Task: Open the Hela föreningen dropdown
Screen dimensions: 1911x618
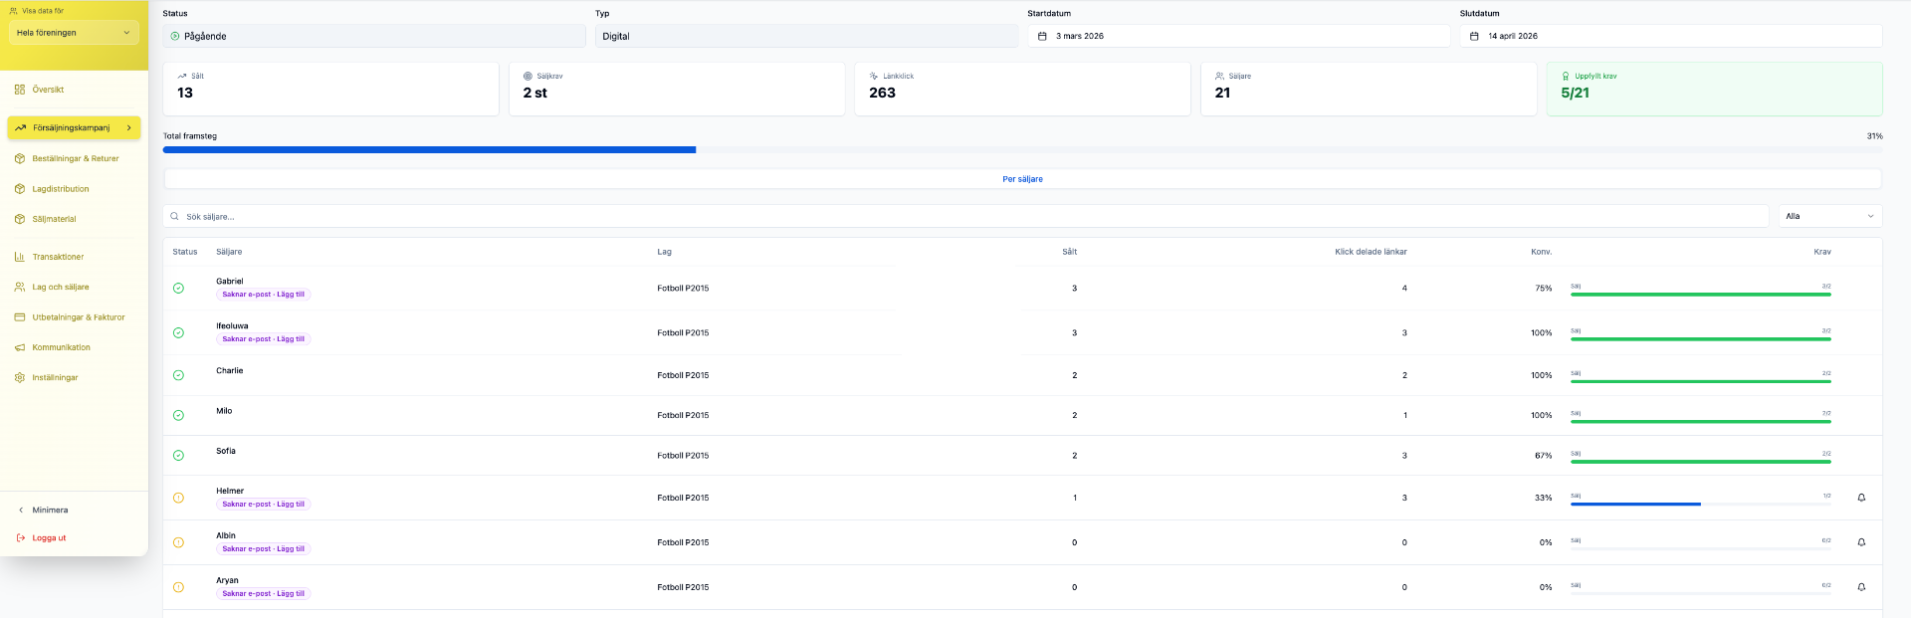Action: coord(74,33)
